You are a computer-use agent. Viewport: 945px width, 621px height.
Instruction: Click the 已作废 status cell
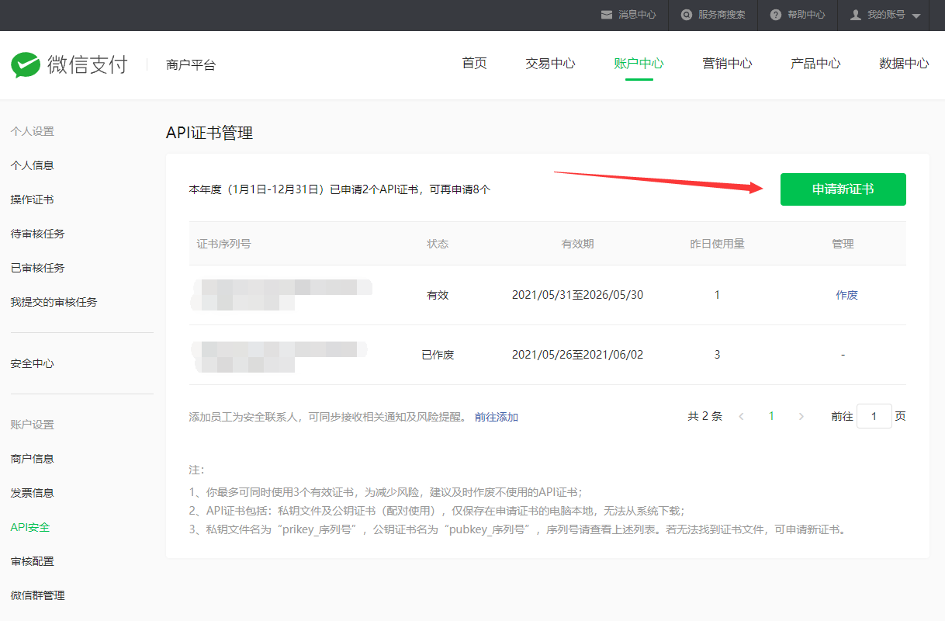[x=438, y=355]
